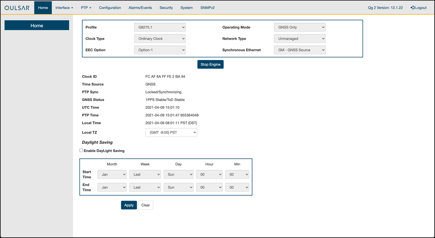This screenshot has width=435, height=238.
Task: Go to the Configuration tab
Action: 110,8
